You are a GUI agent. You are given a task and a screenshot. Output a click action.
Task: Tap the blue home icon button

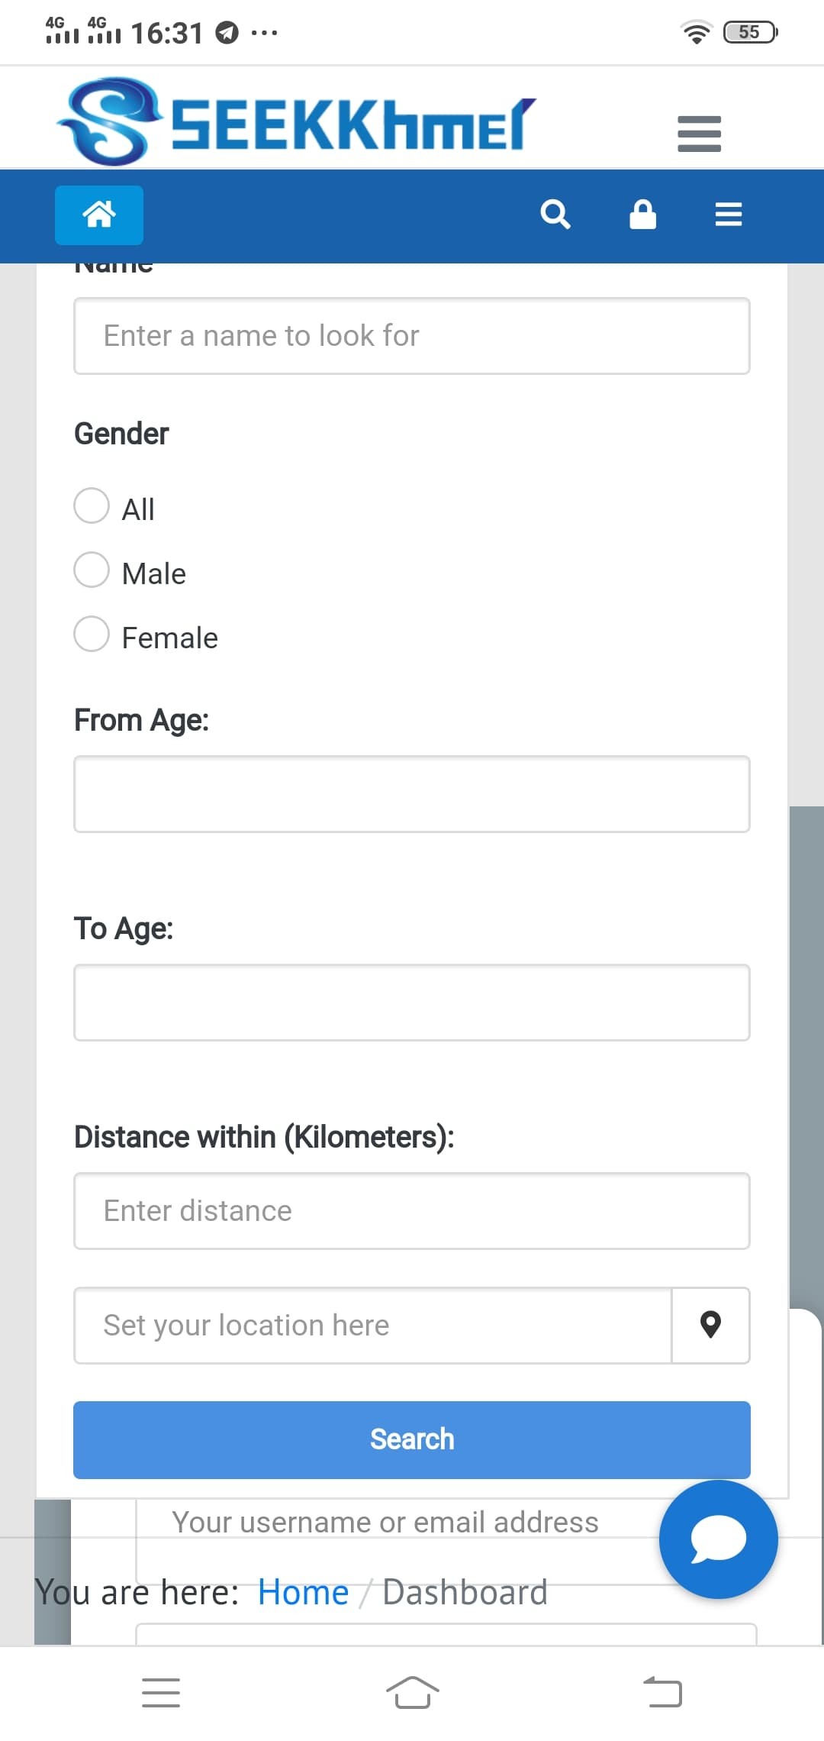tap(99, 215)
